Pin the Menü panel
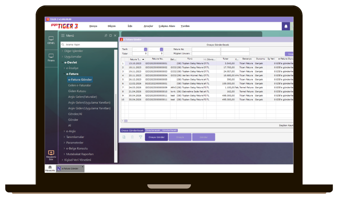 coord(106,35)
